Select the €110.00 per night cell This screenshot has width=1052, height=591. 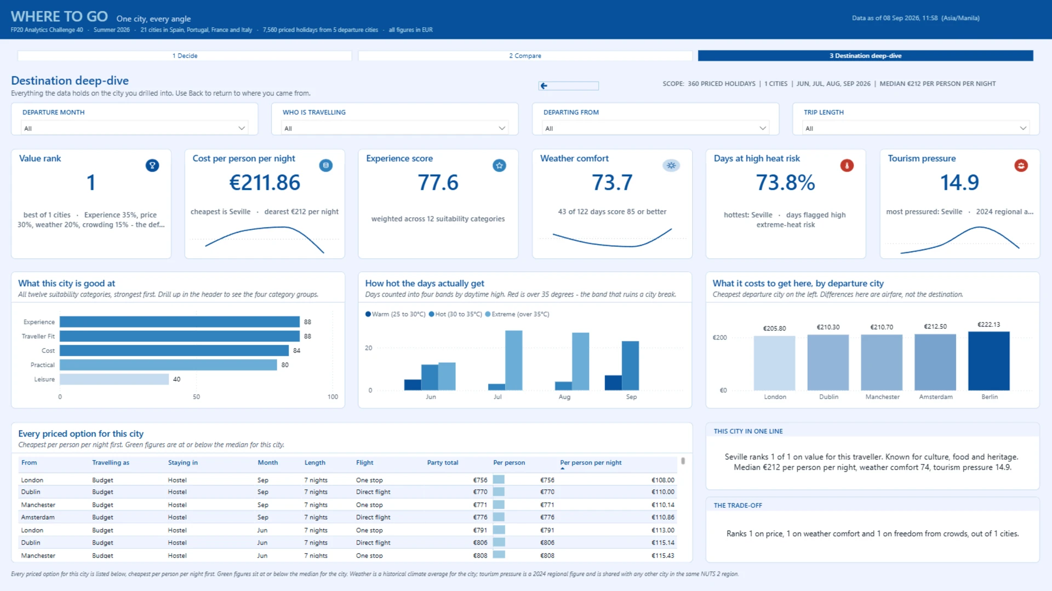[662, 492]
